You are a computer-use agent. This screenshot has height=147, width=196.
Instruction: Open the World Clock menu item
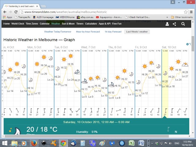(x=18, y=24)
